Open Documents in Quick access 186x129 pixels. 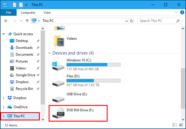pos(21,55)
